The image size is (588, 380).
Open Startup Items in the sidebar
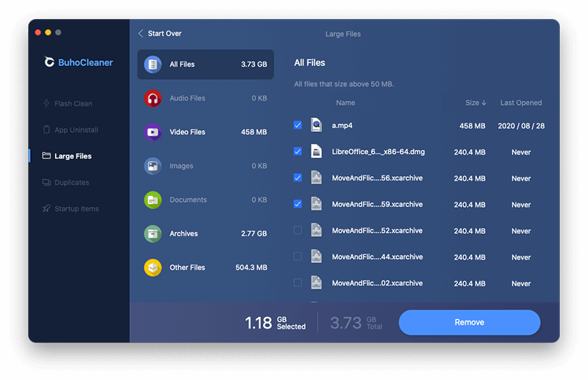(x=71, y=208)
